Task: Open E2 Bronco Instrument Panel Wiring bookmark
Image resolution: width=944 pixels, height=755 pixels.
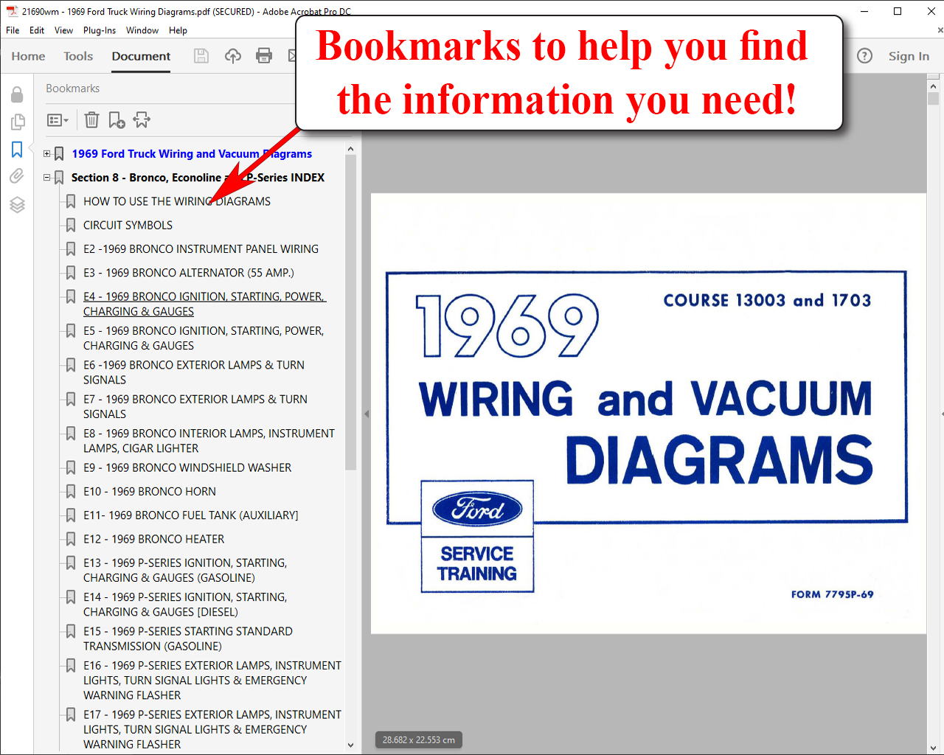Action: pos(201,249)
